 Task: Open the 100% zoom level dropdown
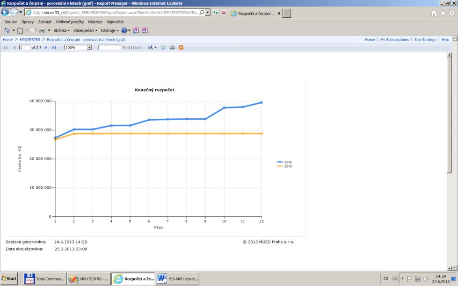coord(89,48)
